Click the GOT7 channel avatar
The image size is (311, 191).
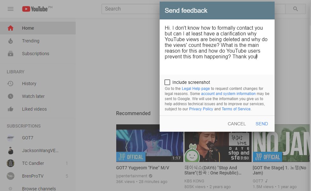(x=11, y=138)
